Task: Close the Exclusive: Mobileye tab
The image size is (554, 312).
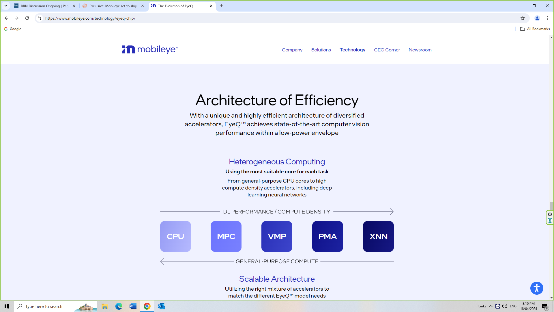Action: click(143, 6)
